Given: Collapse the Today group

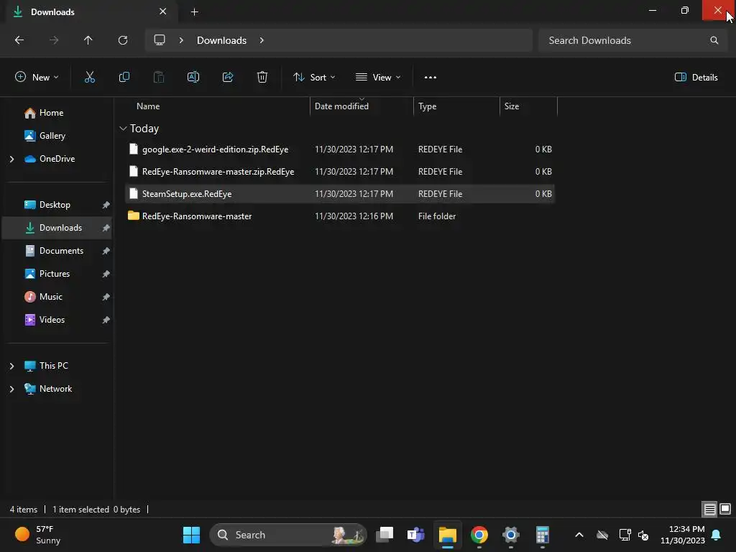Looking at the screenshot, I should coord(123,129).
